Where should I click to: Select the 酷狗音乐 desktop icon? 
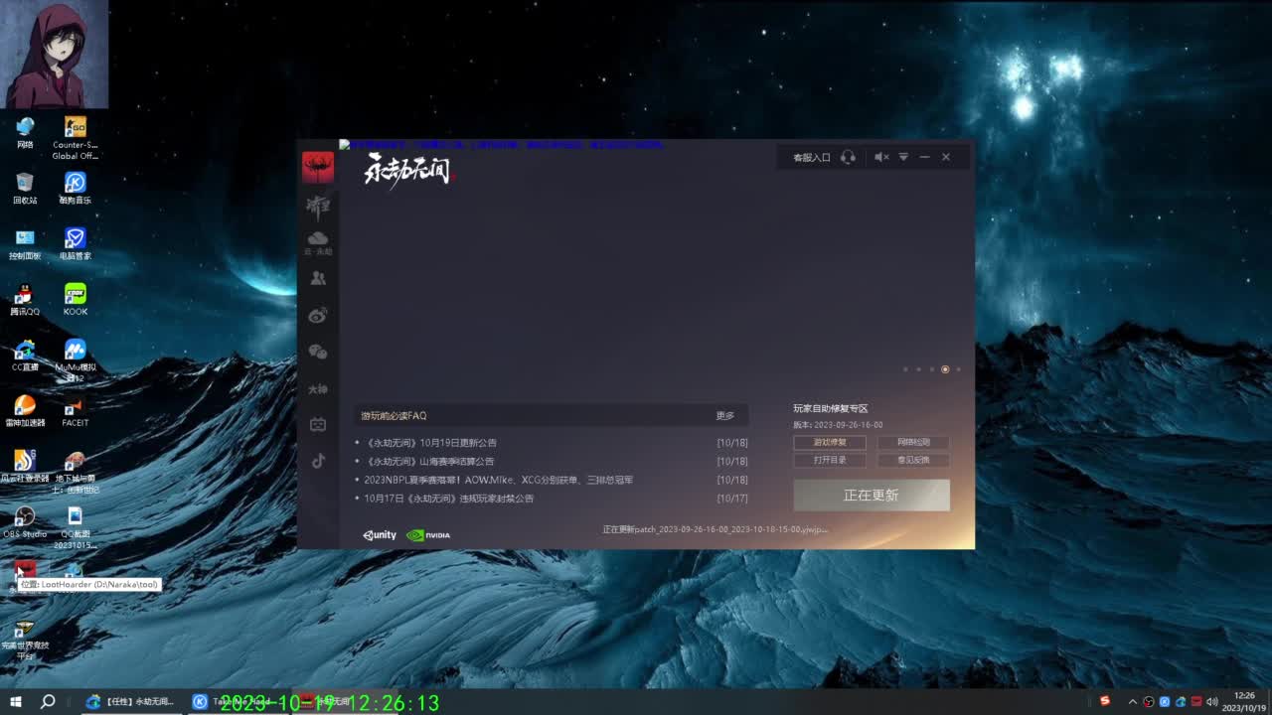click(75, 189)
